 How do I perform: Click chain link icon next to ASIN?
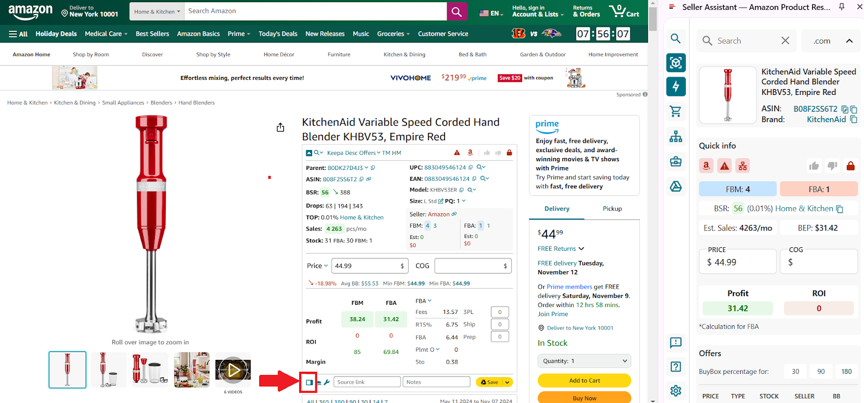[369, 179]
